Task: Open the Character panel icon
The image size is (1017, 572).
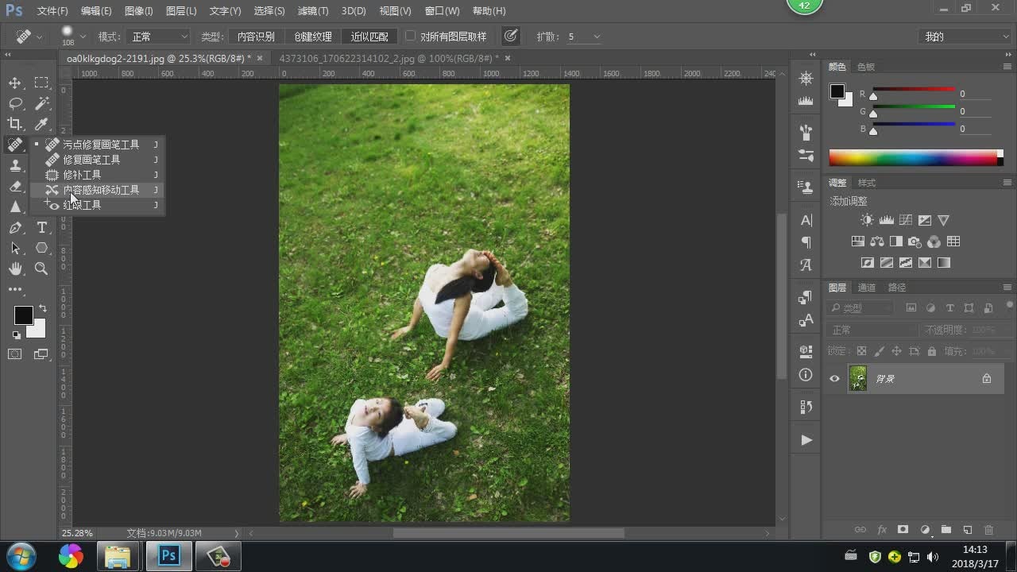Action: pos(806,221)
